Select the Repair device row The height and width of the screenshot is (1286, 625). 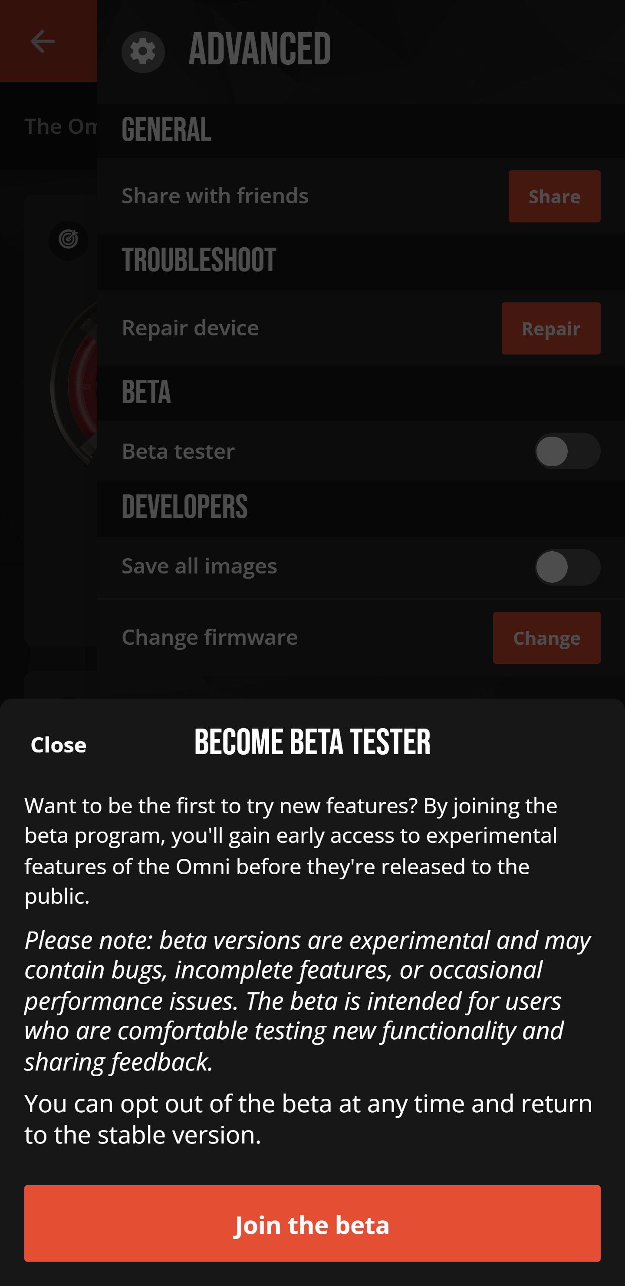pos(361,328)
